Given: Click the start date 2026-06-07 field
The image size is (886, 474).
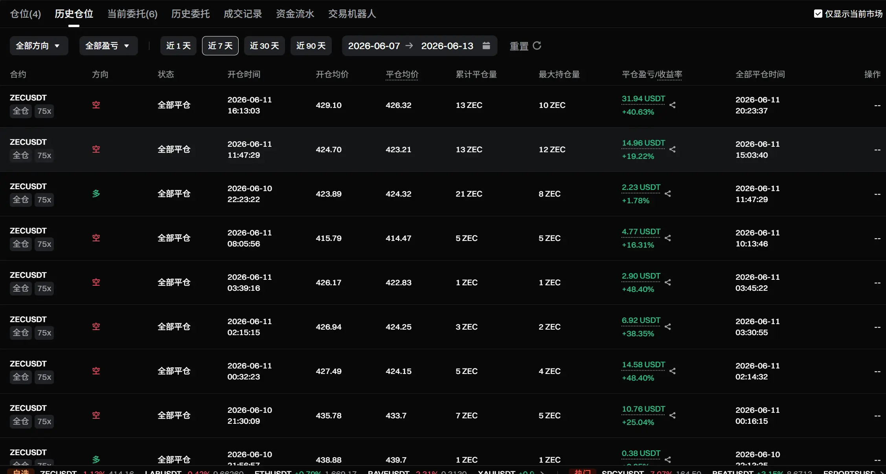Looking at the screenshot, I should point(374,46).
